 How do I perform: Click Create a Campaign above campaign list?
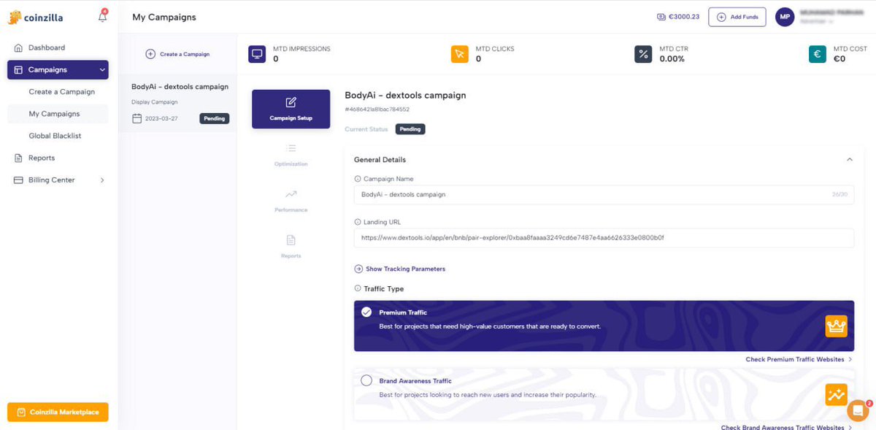(177, 54)
